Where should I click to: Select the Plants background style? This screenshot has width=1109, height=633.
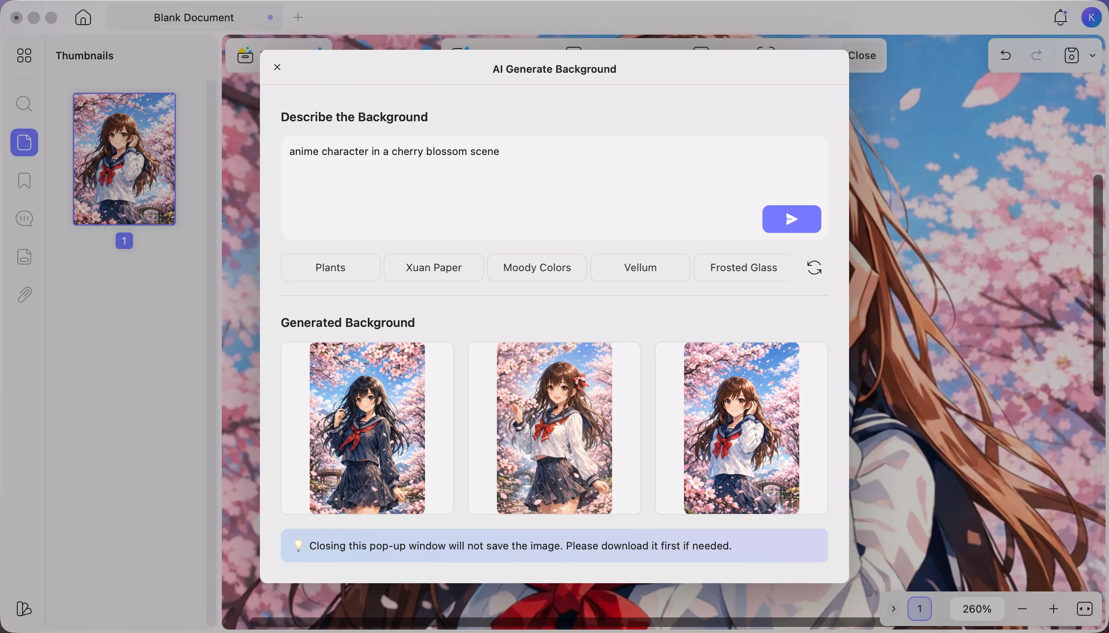[x=329, y=267]
